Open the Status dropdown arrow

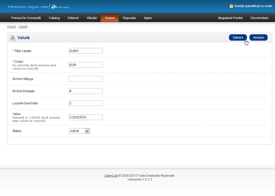[x=87, y=131]
